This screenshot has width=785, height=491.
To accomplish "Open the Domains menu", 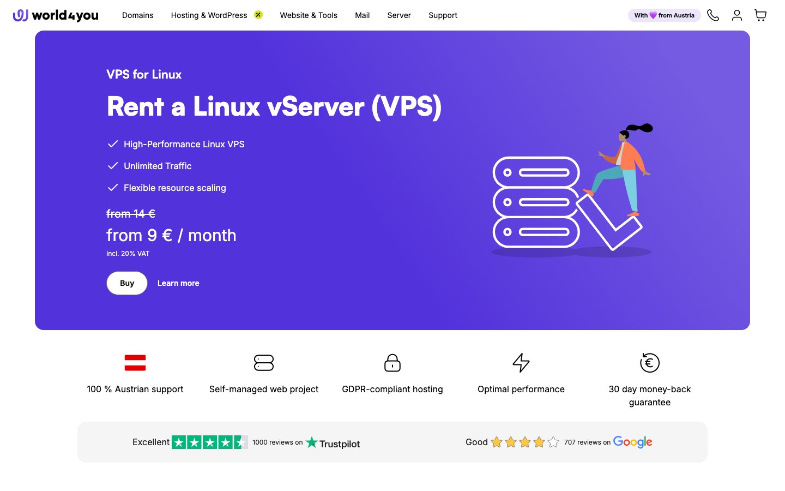I will [138, 15].
